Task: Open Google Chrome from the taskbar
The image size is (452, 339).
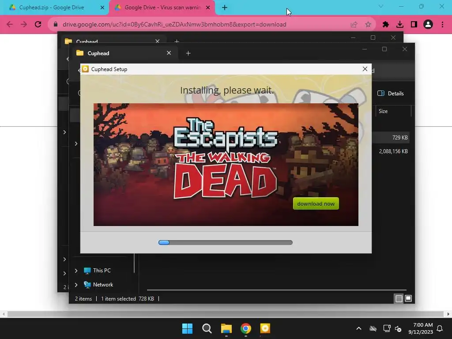Action: click(x=245, y=328)
